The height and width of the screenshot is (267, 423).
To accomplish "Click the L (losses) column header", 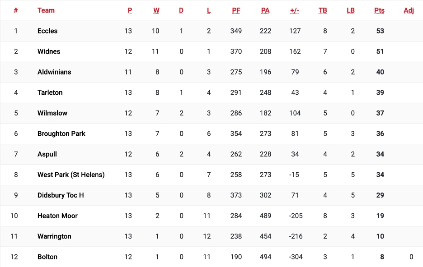I will (209, 10).
